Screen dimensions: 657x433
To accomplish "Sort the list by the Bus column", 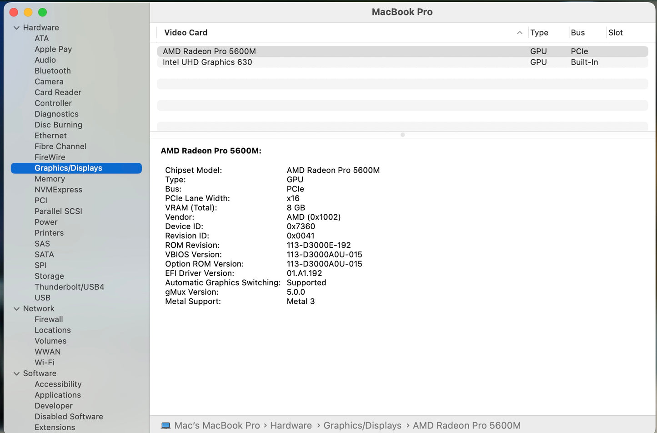I will (577, 32).
